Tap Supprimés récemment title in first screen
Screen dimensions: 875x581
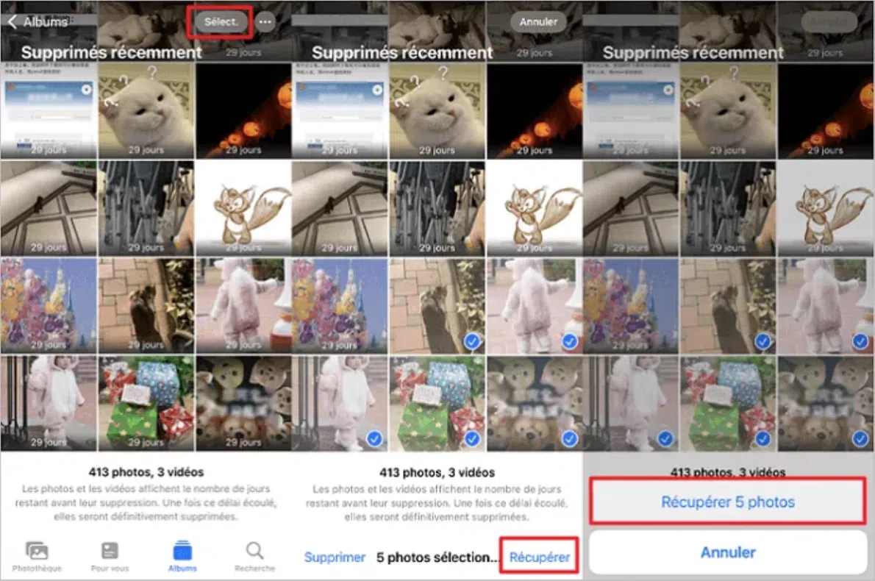coord(111,52)
